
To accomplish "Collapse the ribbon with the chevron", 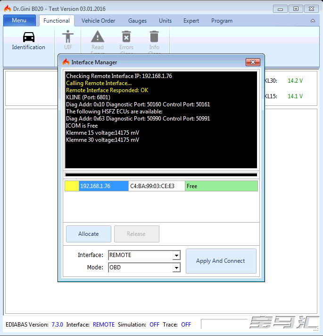I will click(x=313, y=21).
